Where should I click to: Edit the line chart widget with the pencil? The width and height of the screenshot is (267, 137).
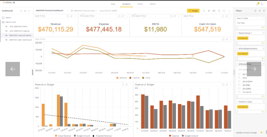pos(227,39)
